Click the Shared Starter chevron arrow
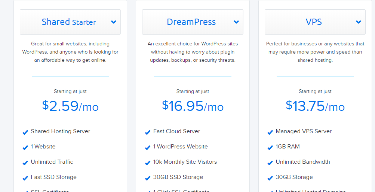Image resolution: width=375 pixels, height=192 pixels. pyautogui.click(x=114, y=22)
